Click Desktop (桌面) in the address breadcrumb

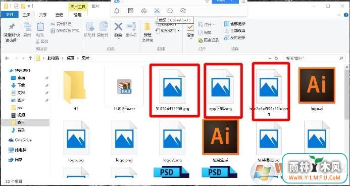pos(71,58)
